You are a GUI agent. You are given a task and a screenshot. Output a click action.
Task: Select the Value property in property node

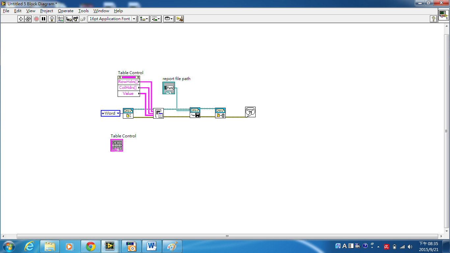click(129, 94)
